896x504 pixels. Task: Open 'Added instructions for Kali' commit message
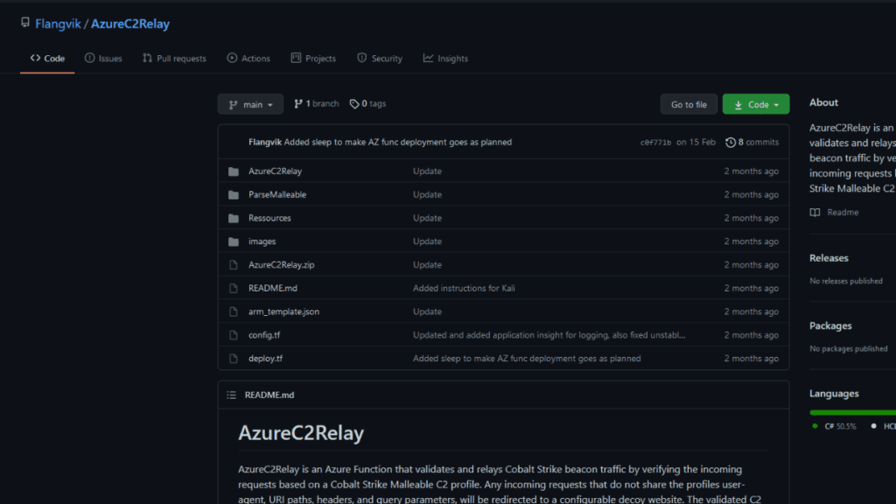(464, 288)
